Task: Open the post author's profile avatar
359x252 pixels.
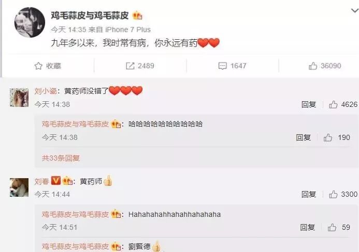Action: pyautogui.click(x=30, y=22)
